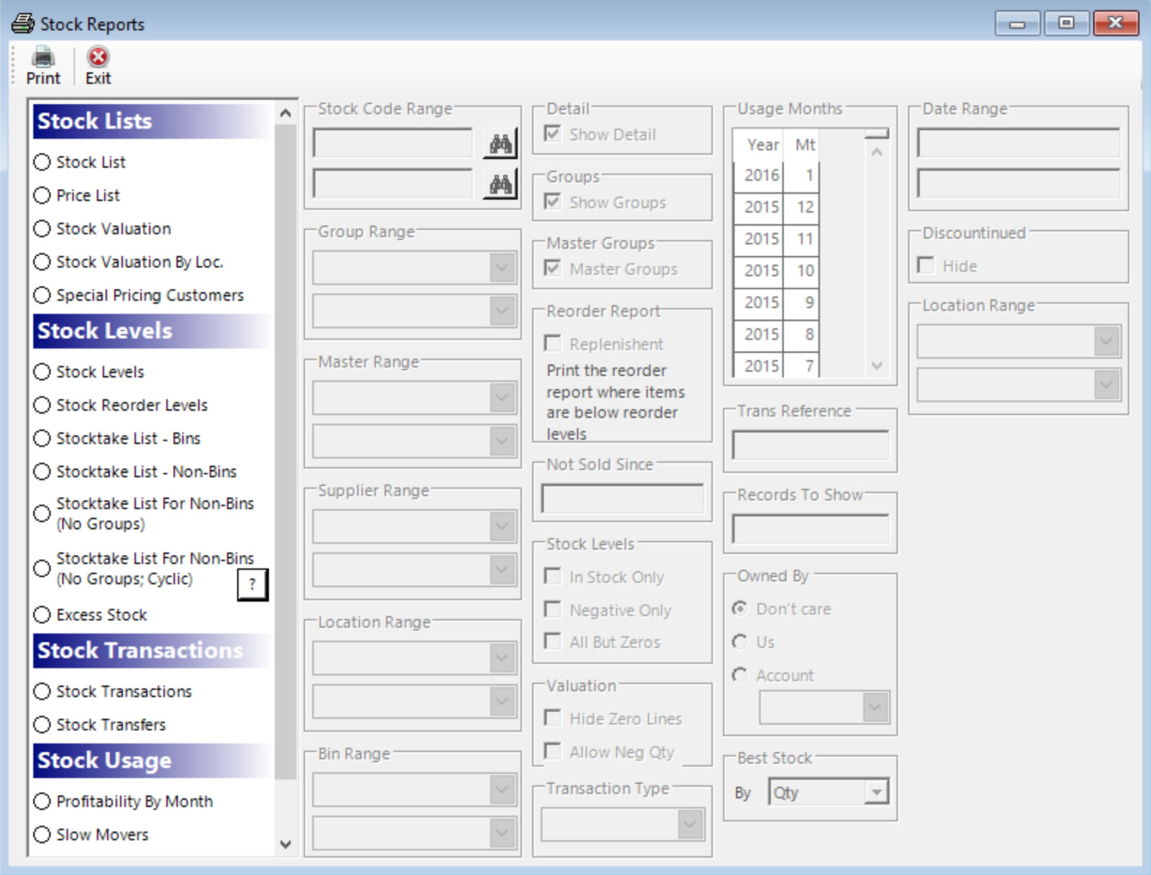Open first Stock Code Range binoculars lookup

pos(500,144)
